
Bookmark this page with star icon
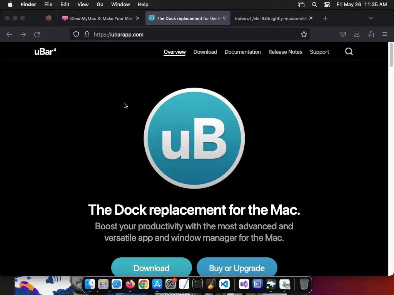pos(304,34)
